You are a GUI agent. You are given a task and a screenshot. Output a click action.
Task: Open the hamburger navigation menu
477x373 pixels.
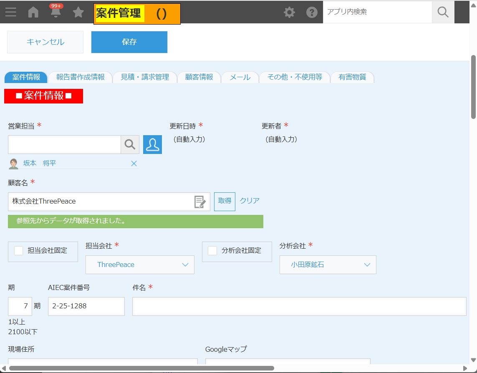(11, 12)
